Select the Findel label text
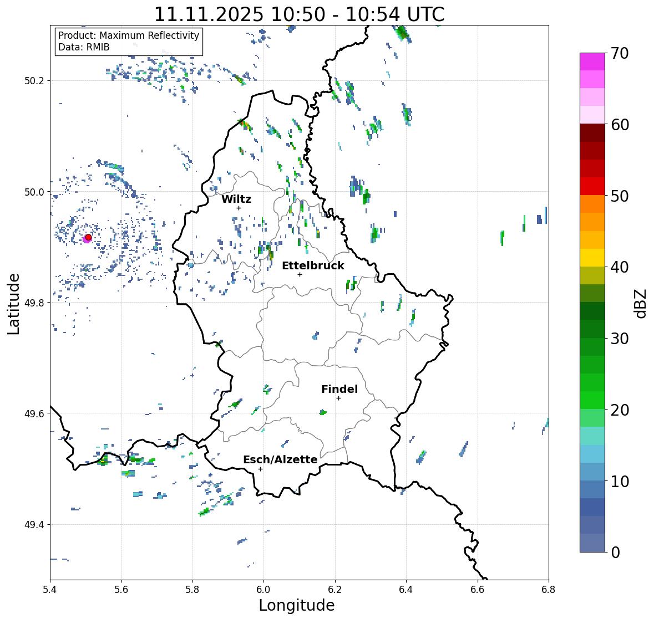Viewport: 654px width, 619px height. pyautogui.click(x=339, y=389)
